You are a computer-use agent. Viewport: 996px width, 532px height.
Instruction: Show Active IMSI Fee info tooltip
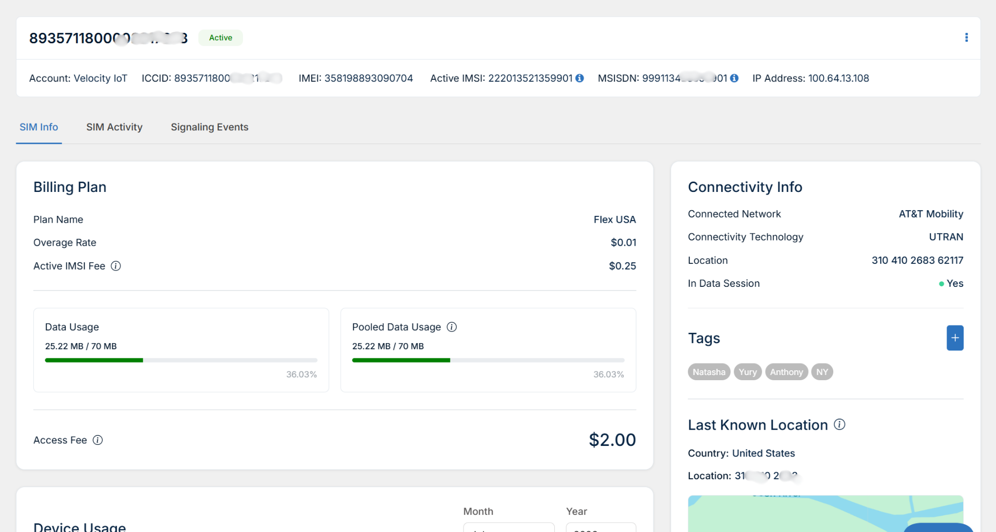(116, 266)
